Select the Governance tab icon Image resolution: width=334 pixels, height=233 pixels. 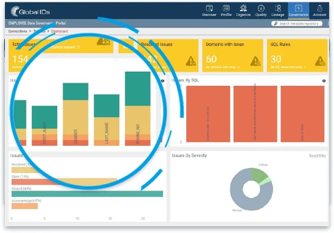(298, 9)
